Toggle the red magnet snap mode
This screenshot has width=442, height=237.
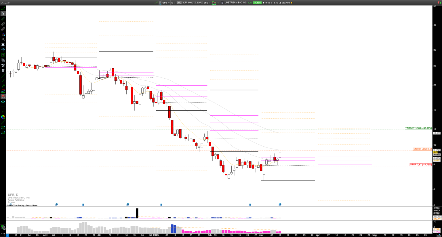[3, 96]
